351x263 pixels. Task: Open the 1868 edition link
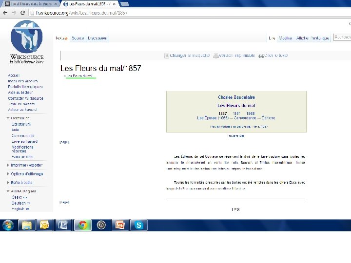pyautogui.click(x=251, y=113)
